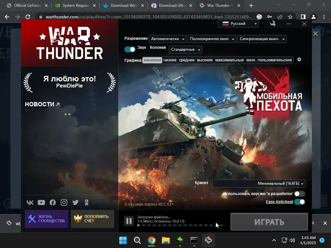Open Минимальный (16.6ГБ) client dropdown
The width and height of the screenshot is (331, 248).
click(x=259, y=183)
